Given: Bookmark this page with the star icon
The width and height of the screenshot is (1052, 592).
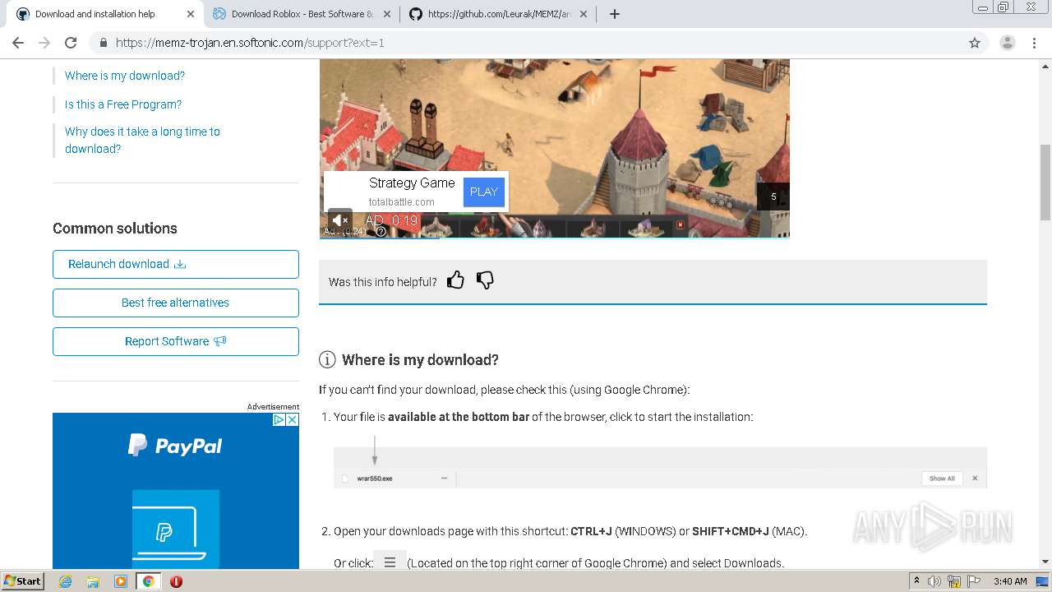Looking at the screenshot, I should 975,43.
